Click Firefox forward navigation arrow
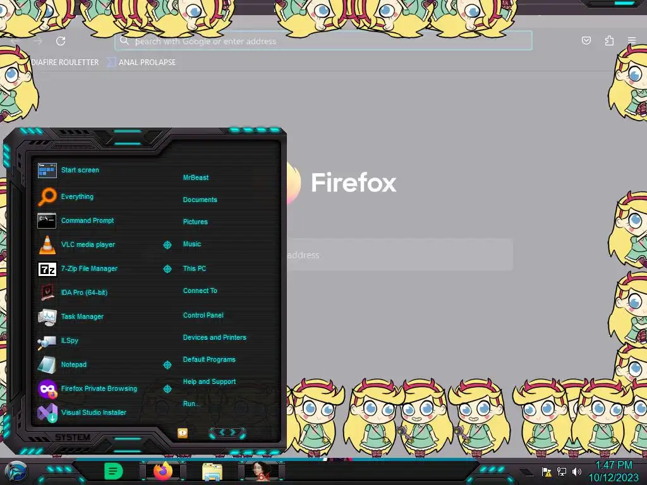647x485 pixels. coord(38,41)
